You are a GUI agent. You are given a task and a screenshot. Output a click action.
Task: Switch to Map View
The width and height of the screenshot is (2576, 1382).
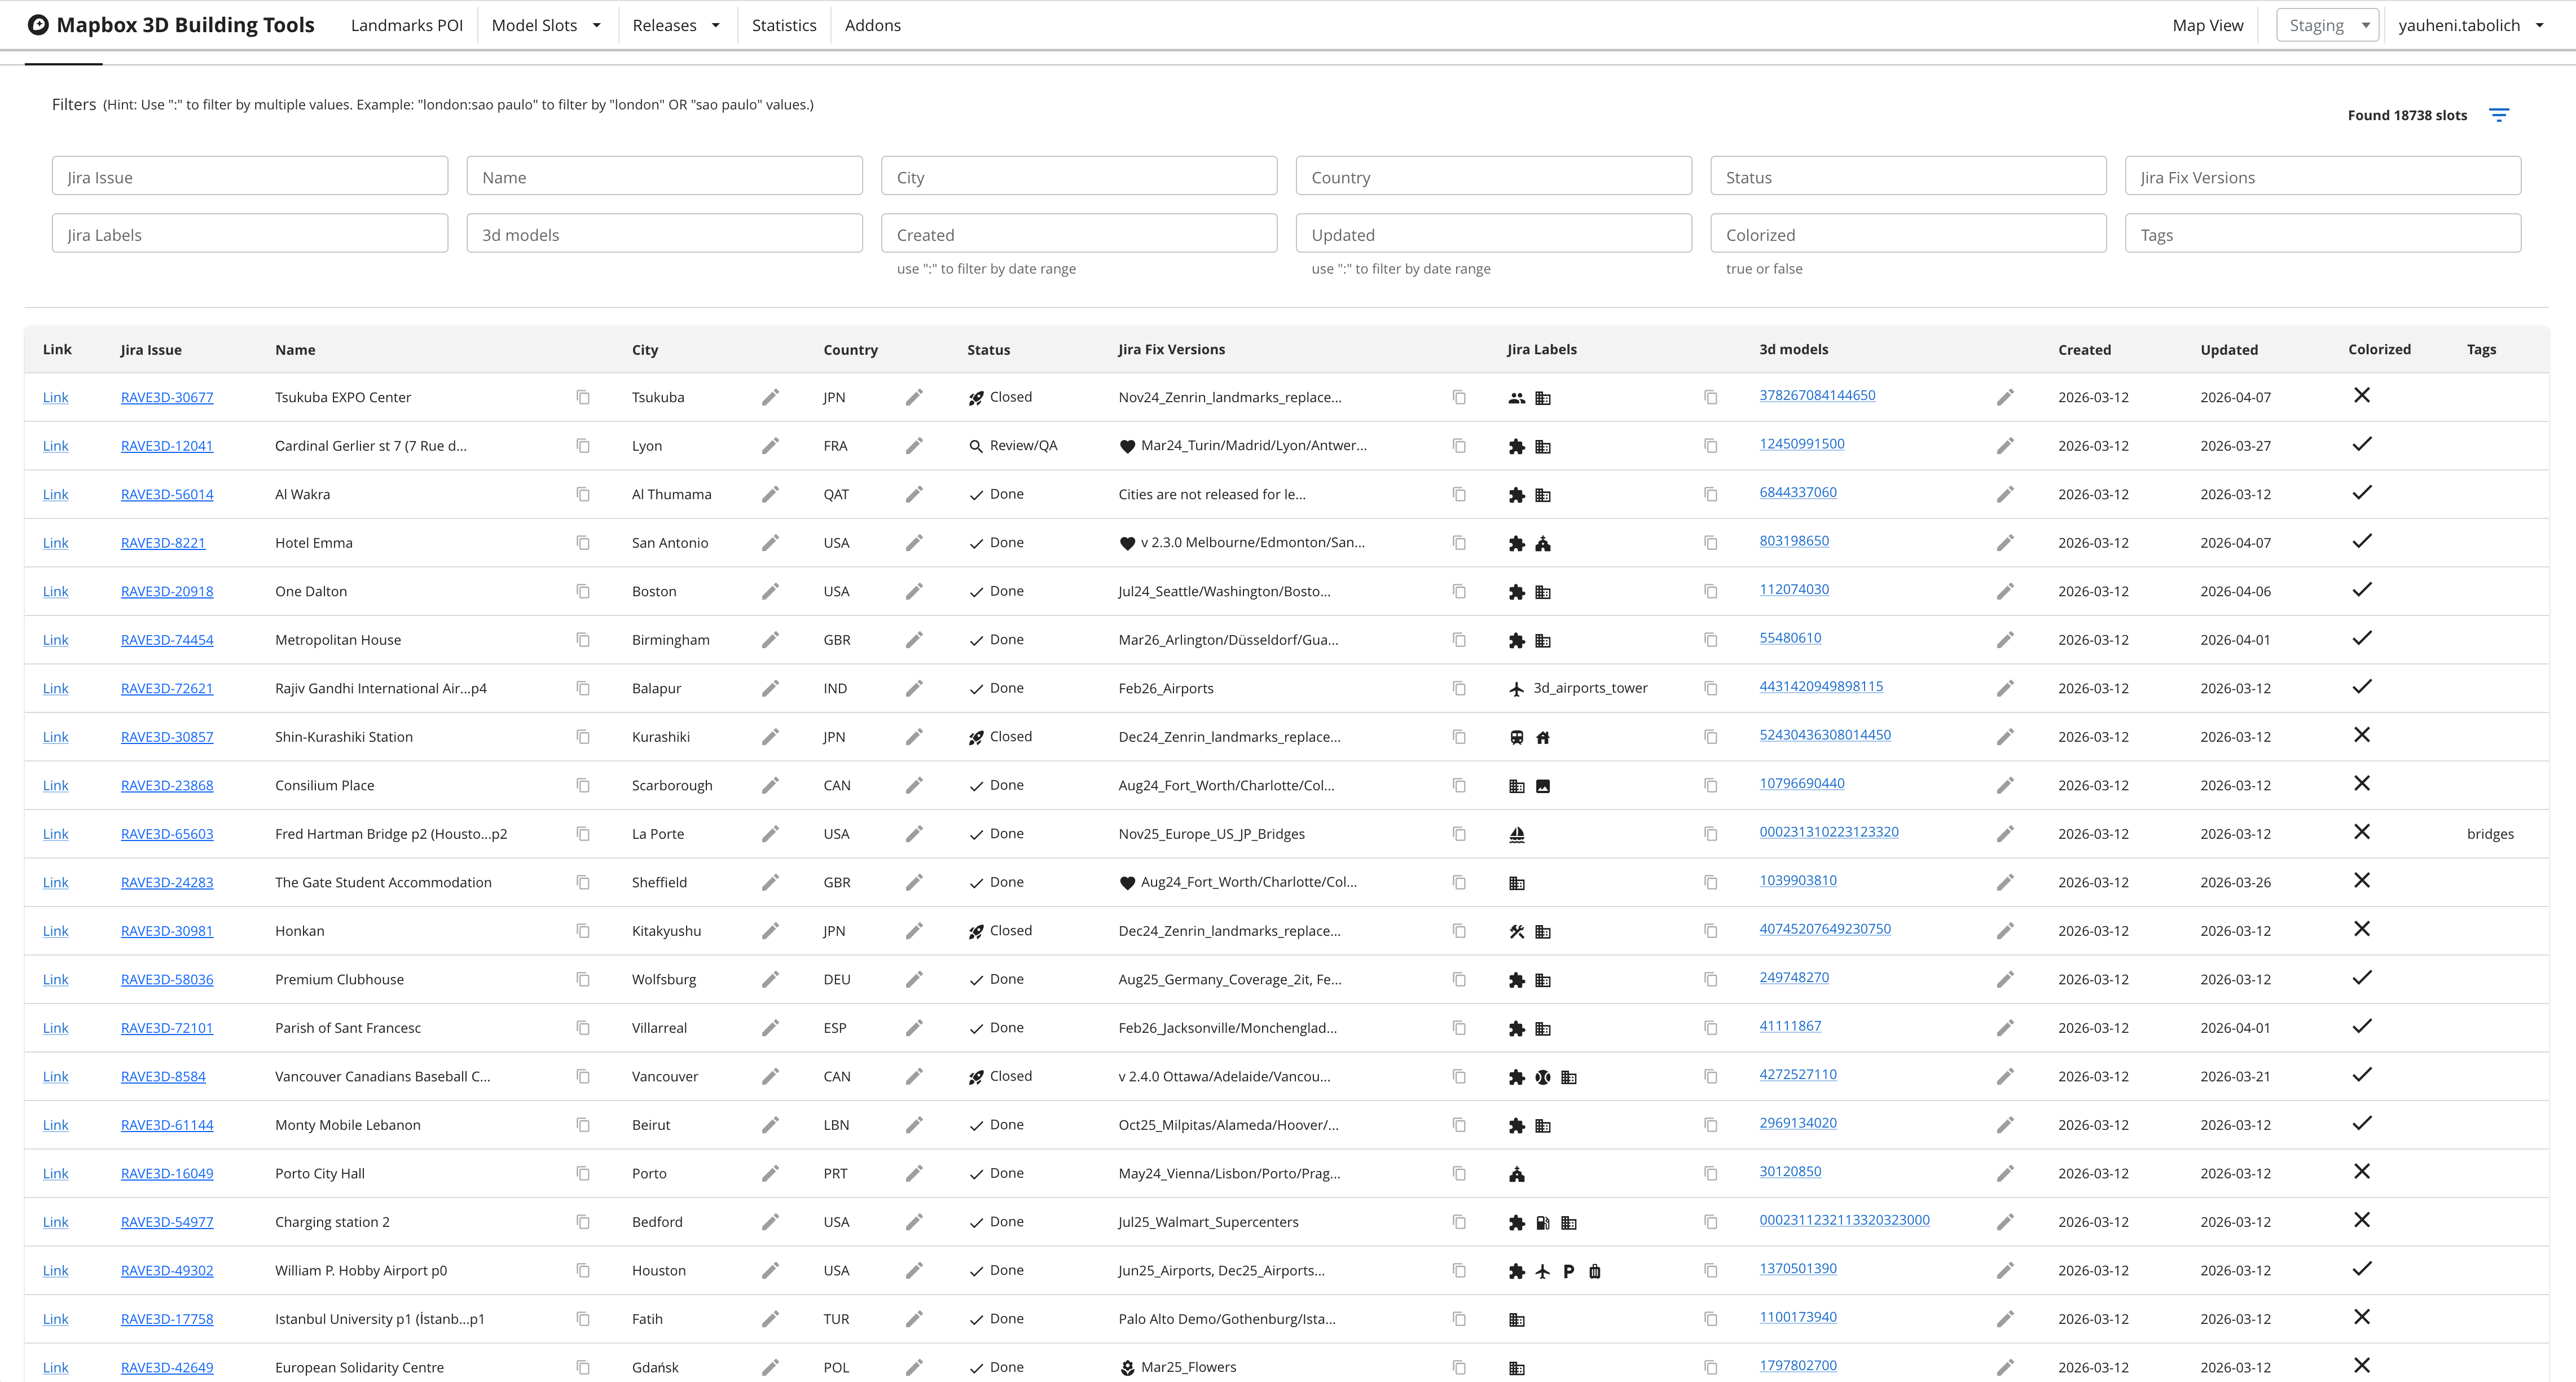coord(2208,25)
